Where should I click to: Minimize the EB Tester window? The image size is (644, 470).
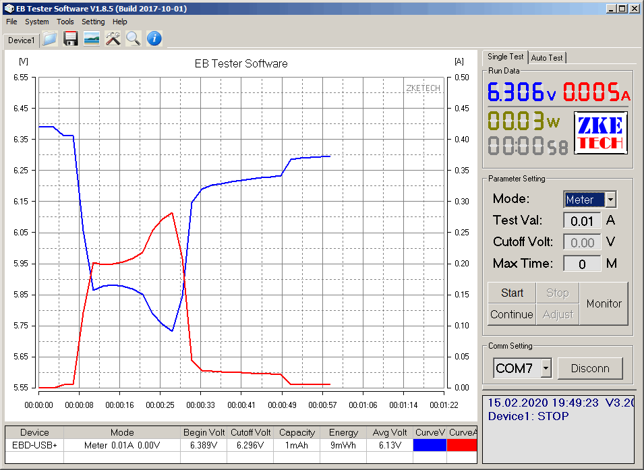tap(612, 9)
